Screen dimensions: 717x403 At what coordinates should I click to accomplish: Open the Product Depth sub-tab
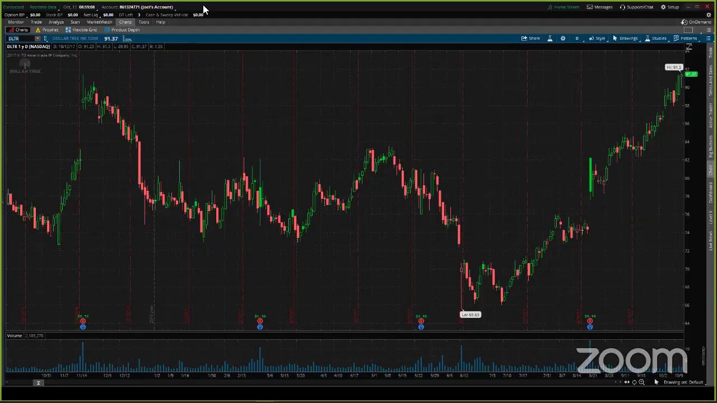point(122,30)
